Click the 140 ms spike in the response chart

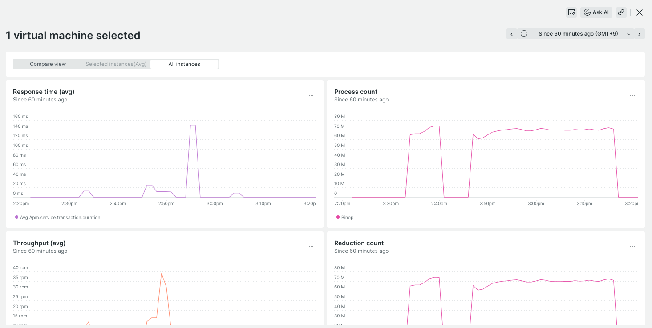[193, 125]
